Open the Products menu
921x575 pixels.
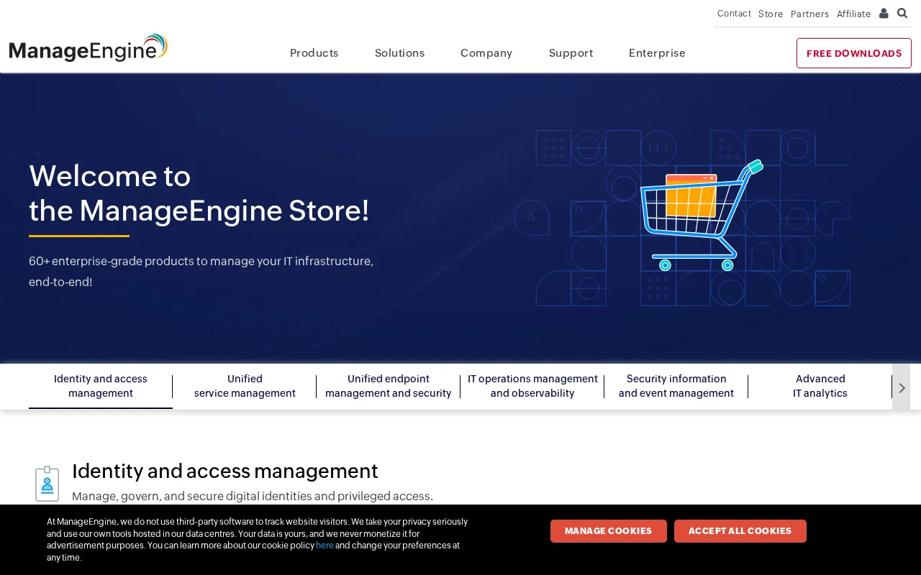pyautogui.click(x=314, y=53)
